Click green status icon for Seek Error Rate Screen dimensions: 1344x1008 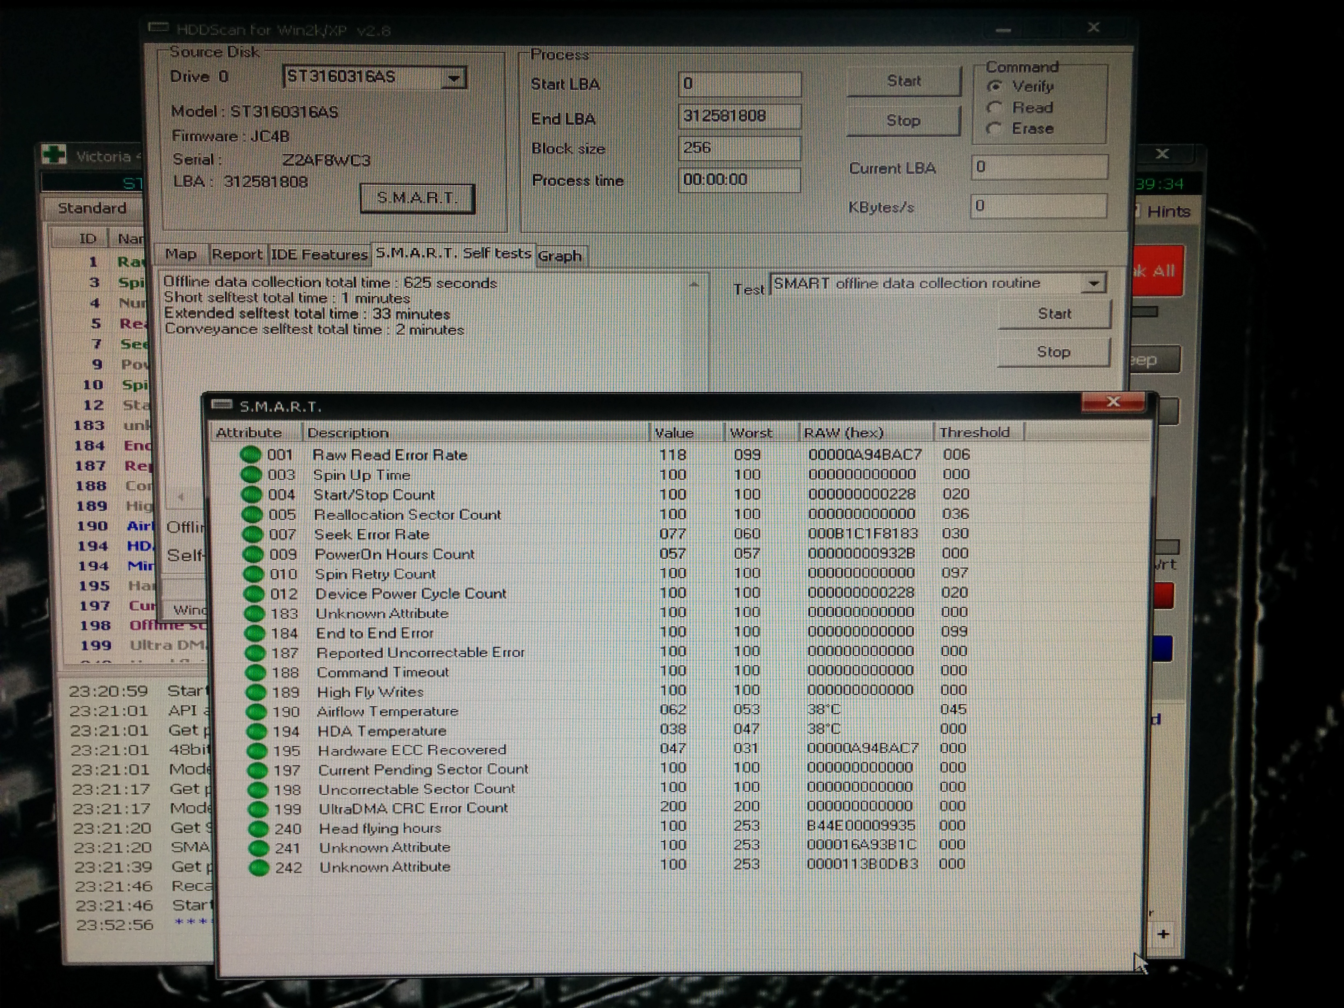tap(253, 535)
